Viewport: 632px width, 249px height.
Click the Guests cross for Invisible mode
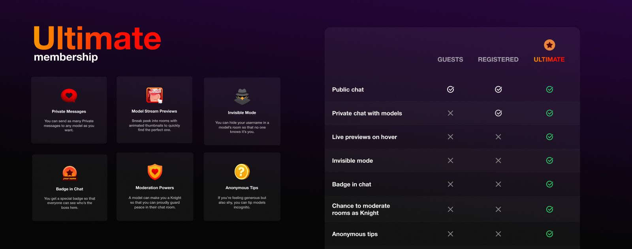click(450, 160)
